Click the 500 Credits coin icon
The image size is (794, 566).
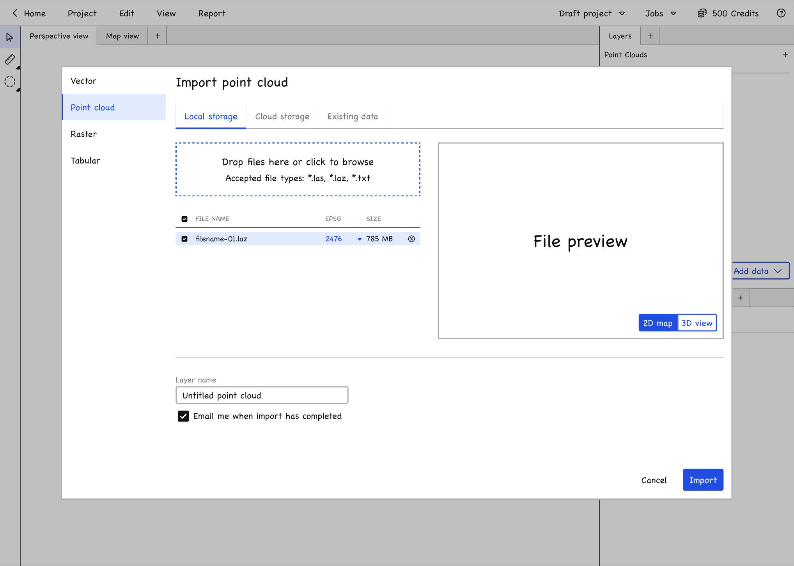(x=702, y=13)
